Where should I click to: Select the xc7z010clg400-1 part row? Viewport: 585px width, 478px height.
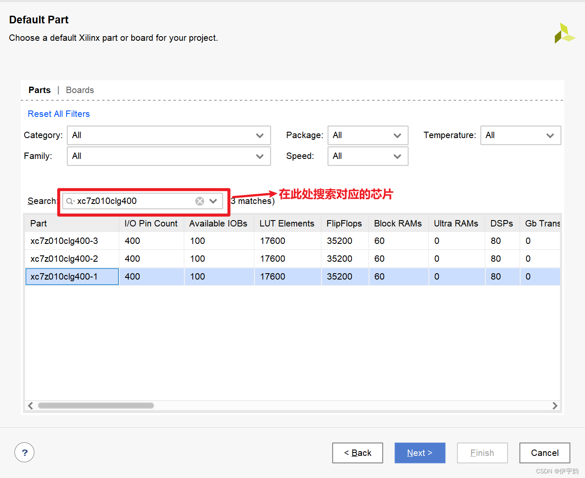pyautogui.click(x=292, y=277)
